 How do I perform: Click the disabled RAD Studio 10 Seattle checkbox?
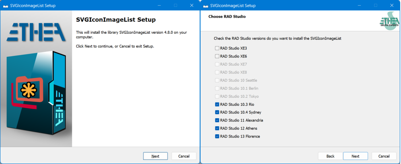pos(217,80)
